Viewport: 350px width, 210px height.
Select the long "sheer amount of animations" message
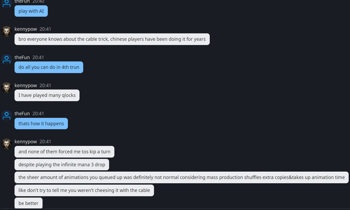(181, 177)
